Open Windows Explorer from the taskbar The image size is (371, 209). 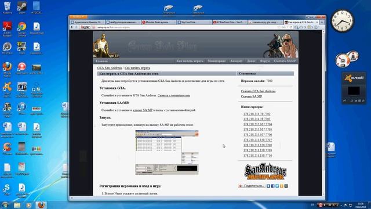click(17, 205)
